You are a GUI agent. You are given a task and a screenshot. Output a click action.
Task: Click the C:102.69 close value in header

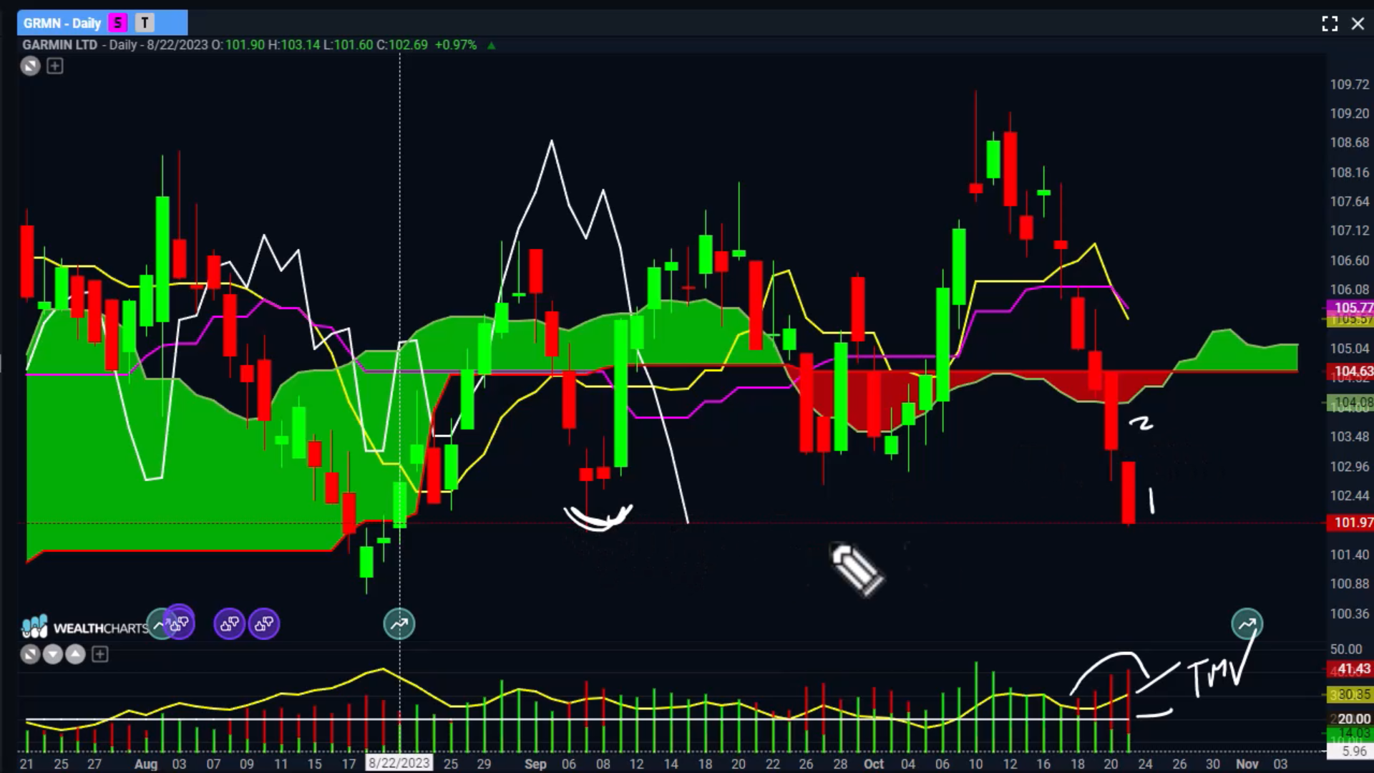coord(402,44)
